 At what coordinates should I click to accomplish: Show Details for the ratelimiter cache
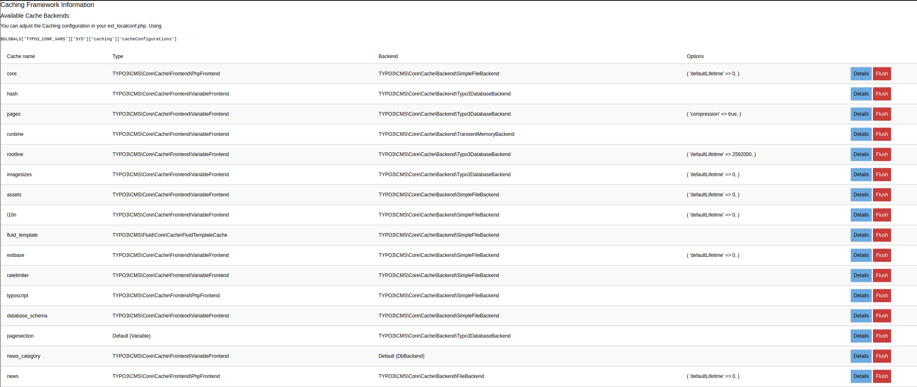click(x=861, y=275)
